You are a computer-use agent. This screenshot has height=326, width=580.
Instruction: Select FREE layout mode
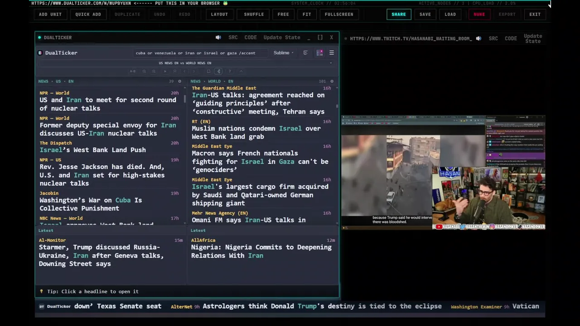pos(283,14)
